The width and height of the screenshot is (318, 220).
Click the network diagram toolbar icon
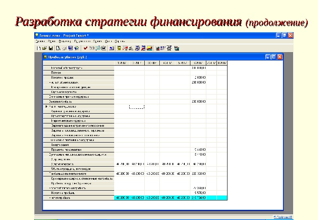pos(169,48)
